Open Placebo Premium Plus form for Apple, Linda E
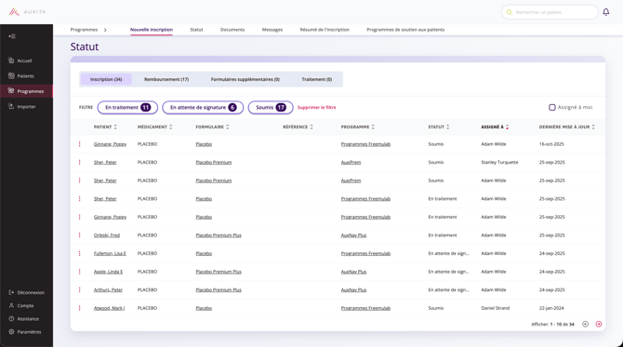 (219, 272)
